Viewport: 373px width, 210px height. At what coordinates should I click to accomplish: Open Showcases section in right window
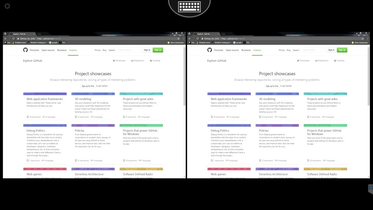point(303,61)
